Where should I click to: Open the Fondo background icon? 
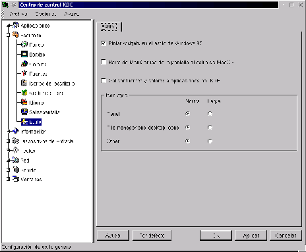coord(24,44)
